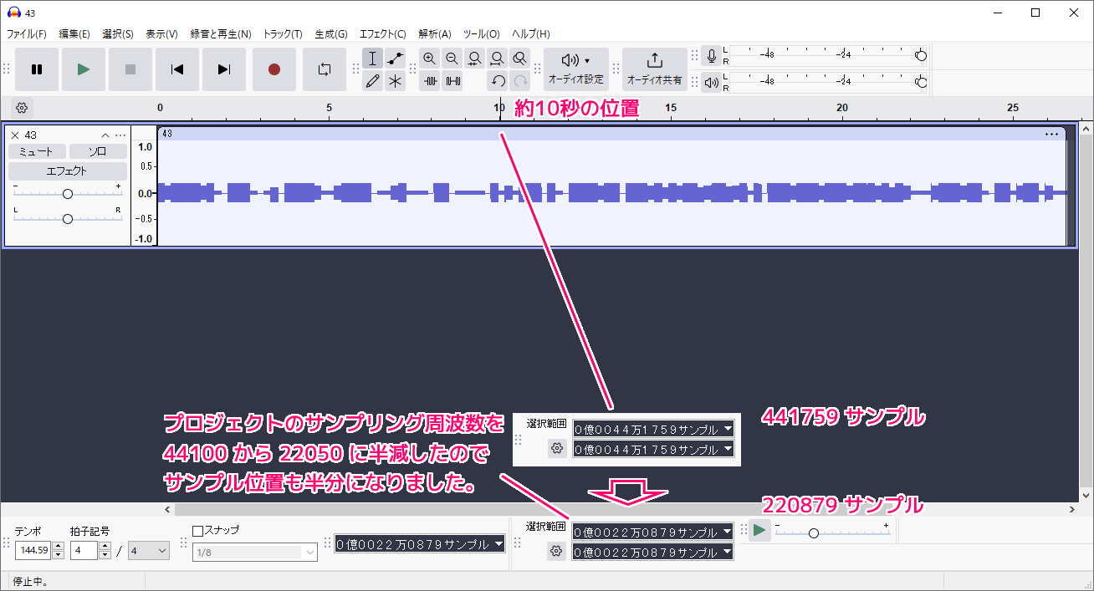Click the track 43 gain slider knob
The width and height of the screenshot is (1094, 591).
(68, 194)
